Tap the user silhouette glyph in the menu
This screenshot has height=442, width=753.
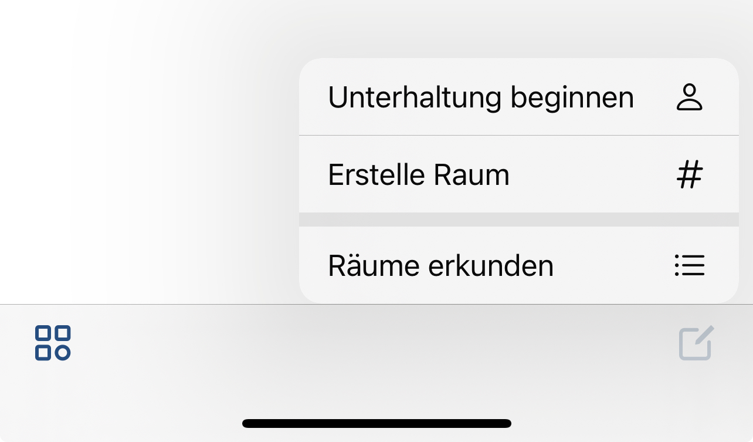pyautogui.click(x=689, y=97)
